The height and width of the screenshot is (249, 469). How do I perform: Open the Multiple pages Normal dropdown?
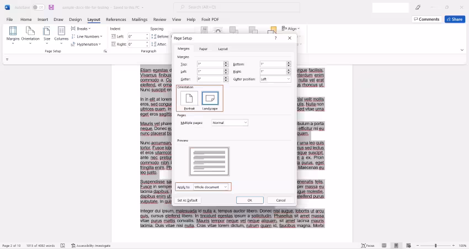pos(230,123)
